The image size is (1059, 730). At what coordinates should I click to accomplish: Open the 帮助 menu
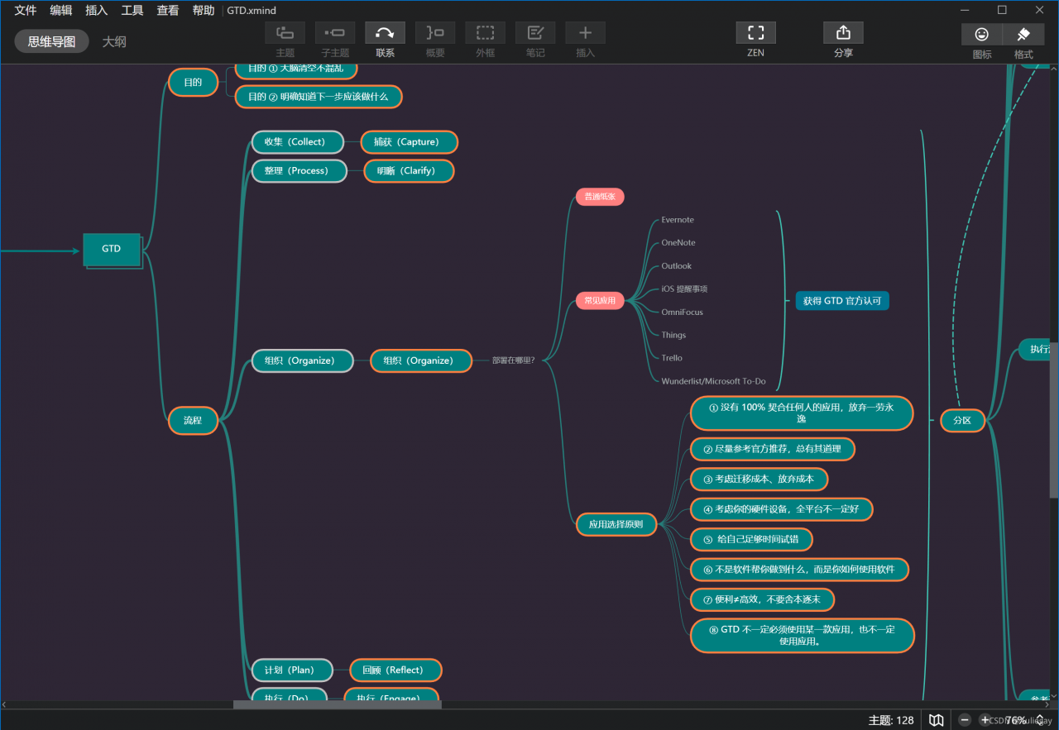tap(204, 10)
